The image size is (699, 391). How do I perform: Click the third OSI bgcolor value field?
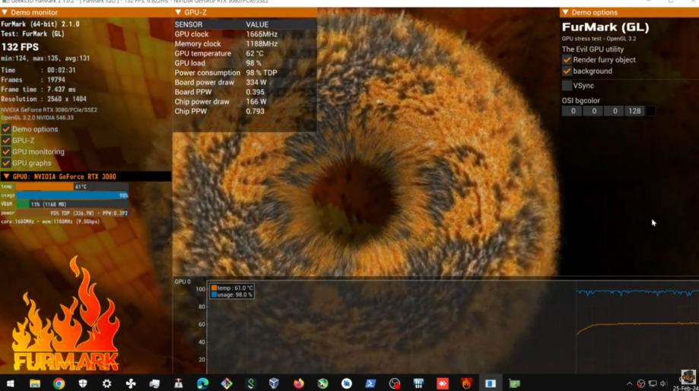click(x=615, y=111)
